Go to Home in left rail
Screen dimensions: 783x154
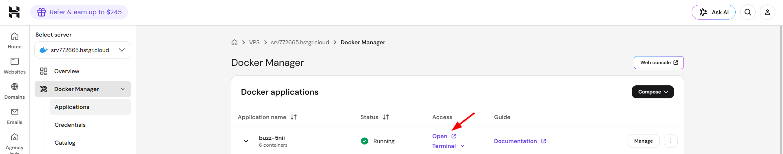[x=15, y=41]
